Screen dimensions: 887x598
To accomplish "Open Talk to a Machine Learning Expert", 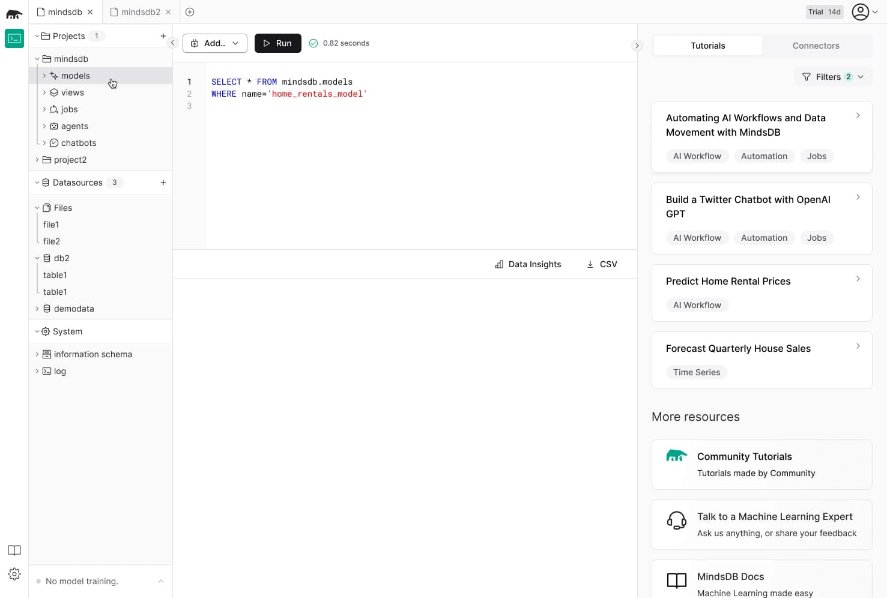I will click(761, 525).
